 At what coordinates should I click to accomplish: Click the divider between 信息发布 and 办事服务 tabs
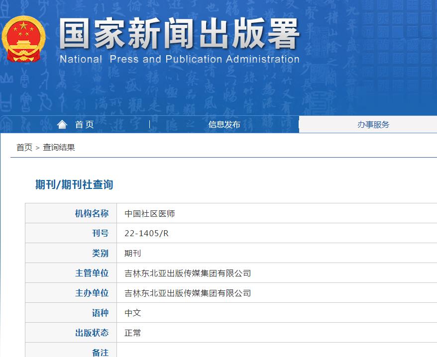coord(298,124)
